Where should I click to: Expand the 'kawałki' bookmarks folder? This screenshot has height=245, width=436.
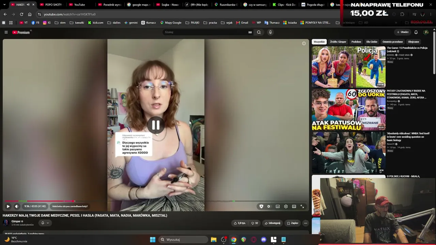(77, 23)
